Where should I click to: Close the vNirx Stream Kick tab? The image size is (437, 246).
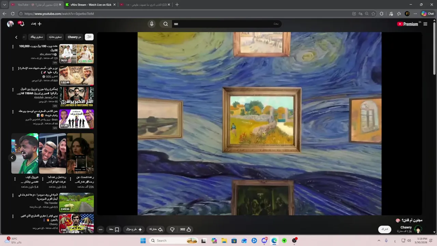tap(114, 5)
